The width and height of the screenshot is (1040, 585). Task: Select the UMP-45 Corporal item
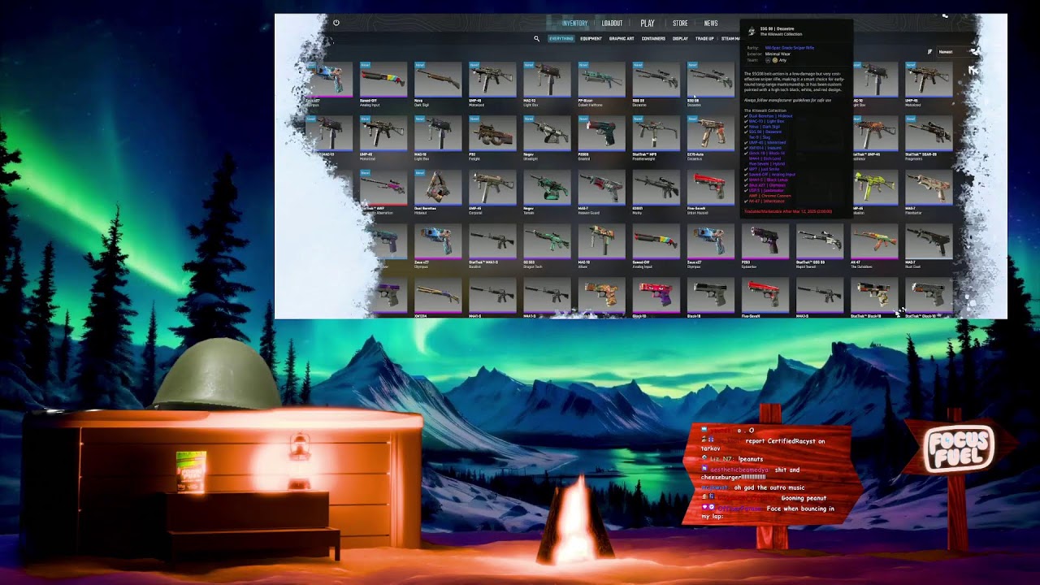(492, 192)
